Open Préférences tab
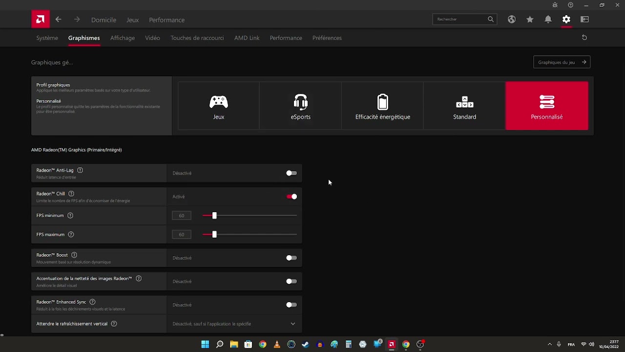Viewport: 625px width, 352px height. coord(327,38)
